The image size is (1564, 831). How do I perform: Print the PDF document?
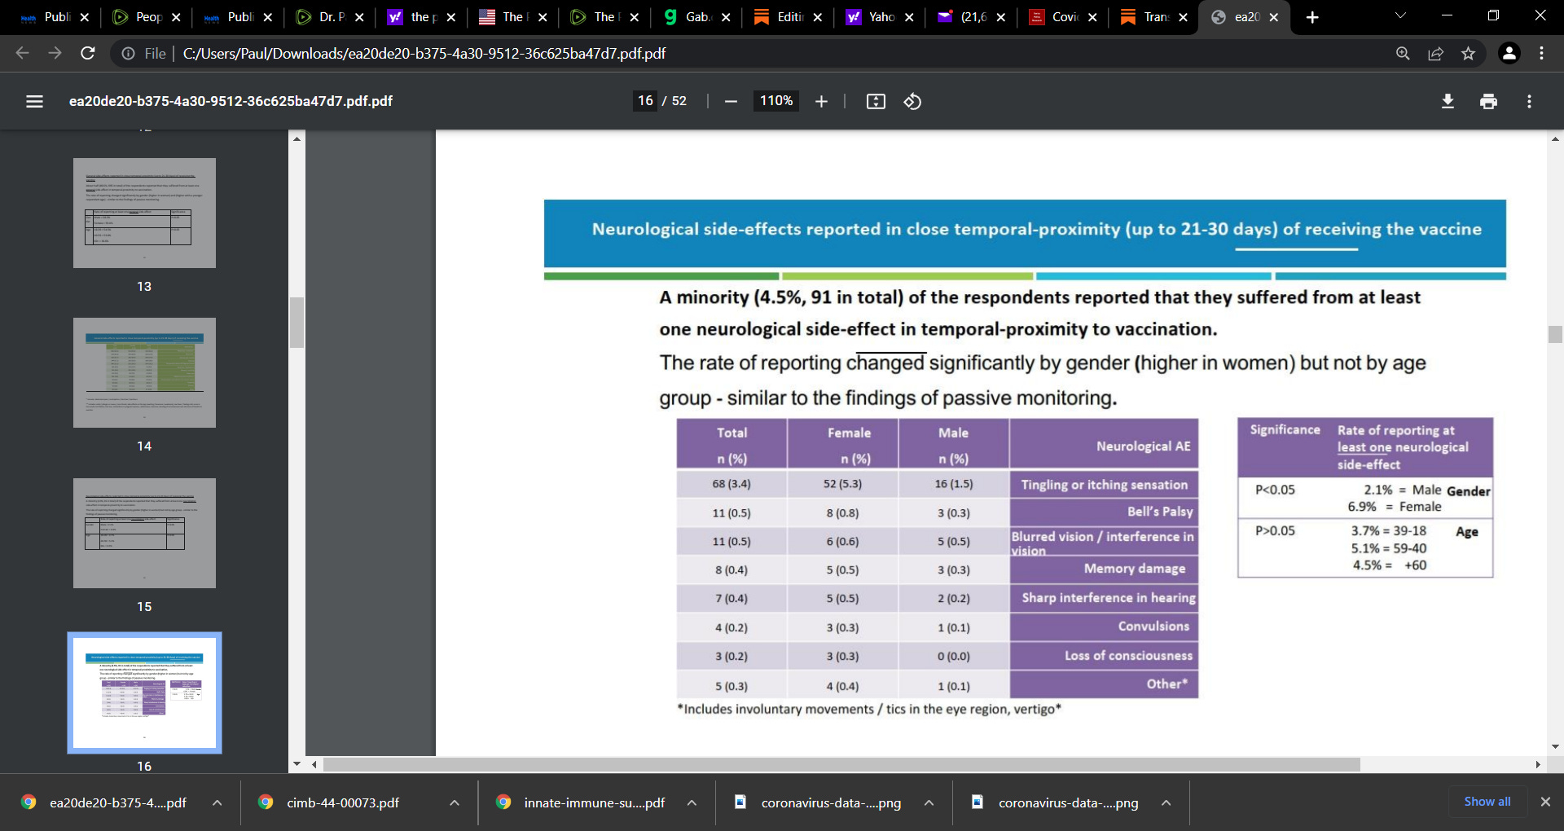[x=1488, y=101]
